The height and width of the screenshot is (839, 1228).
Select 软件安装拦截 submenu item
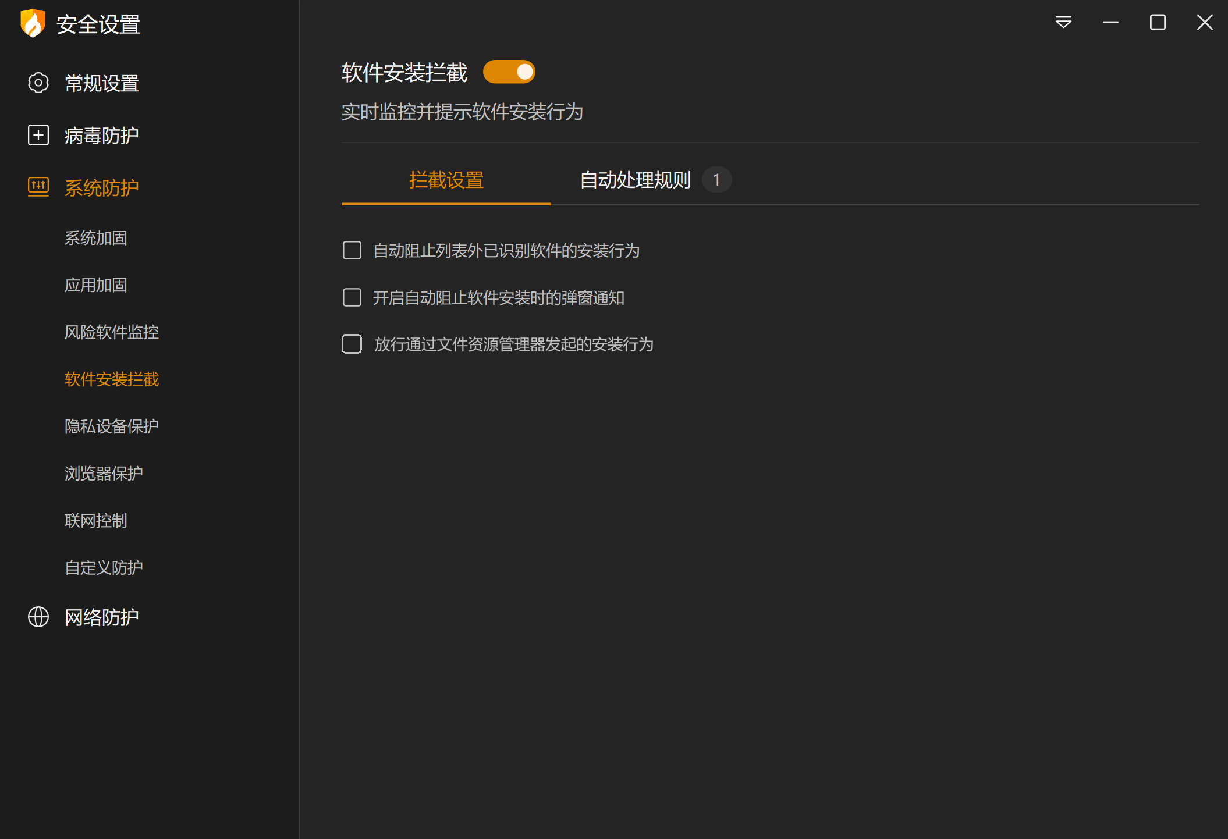click(x=112, y=379)
